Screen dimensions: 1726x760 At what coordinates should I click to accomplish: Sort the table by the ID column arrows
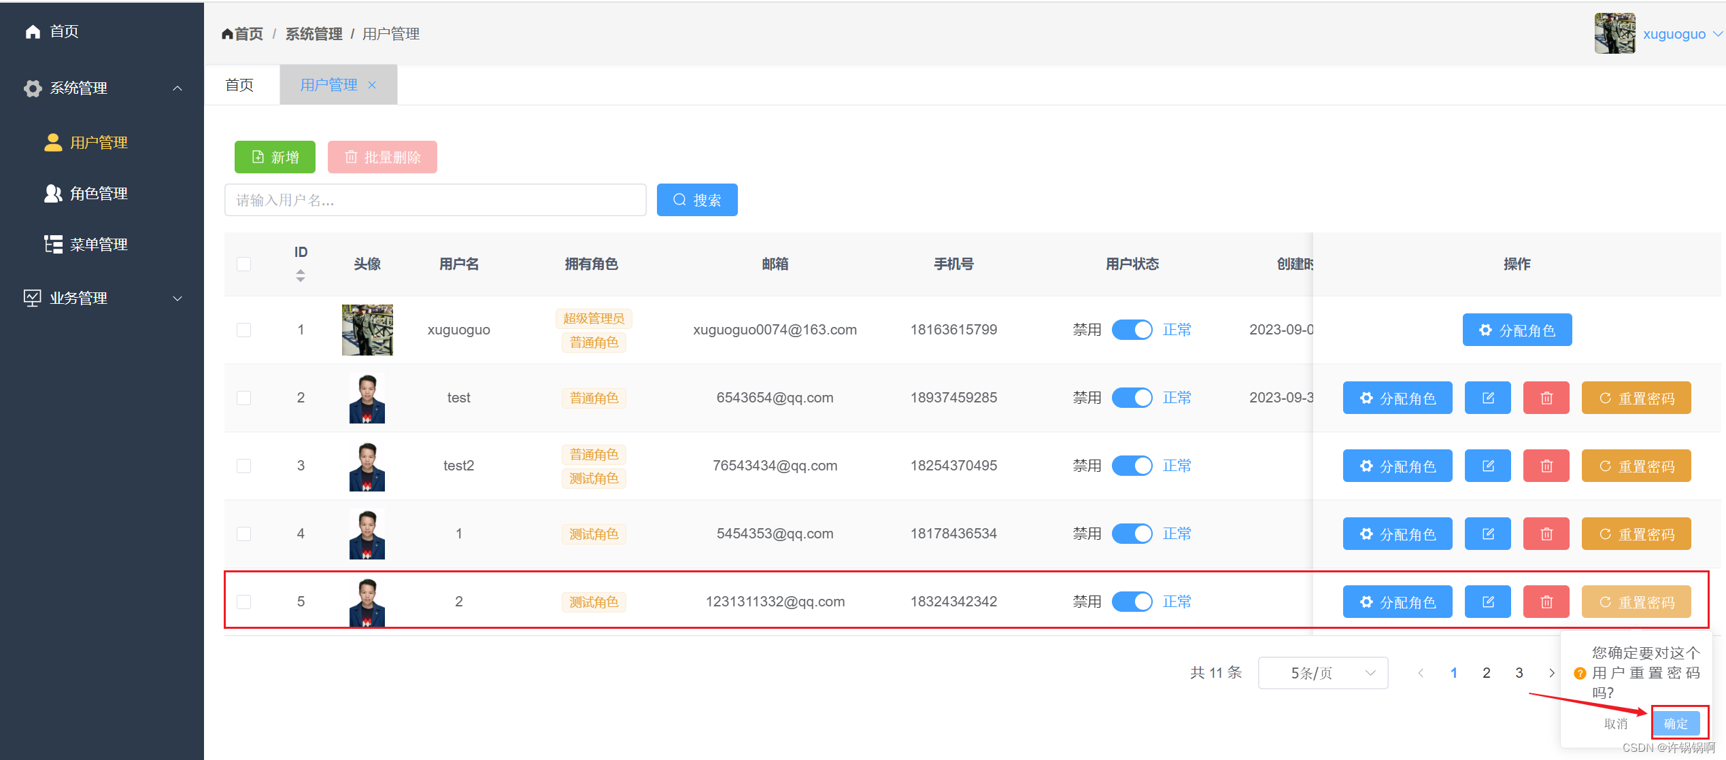click(x=301, y=275)
